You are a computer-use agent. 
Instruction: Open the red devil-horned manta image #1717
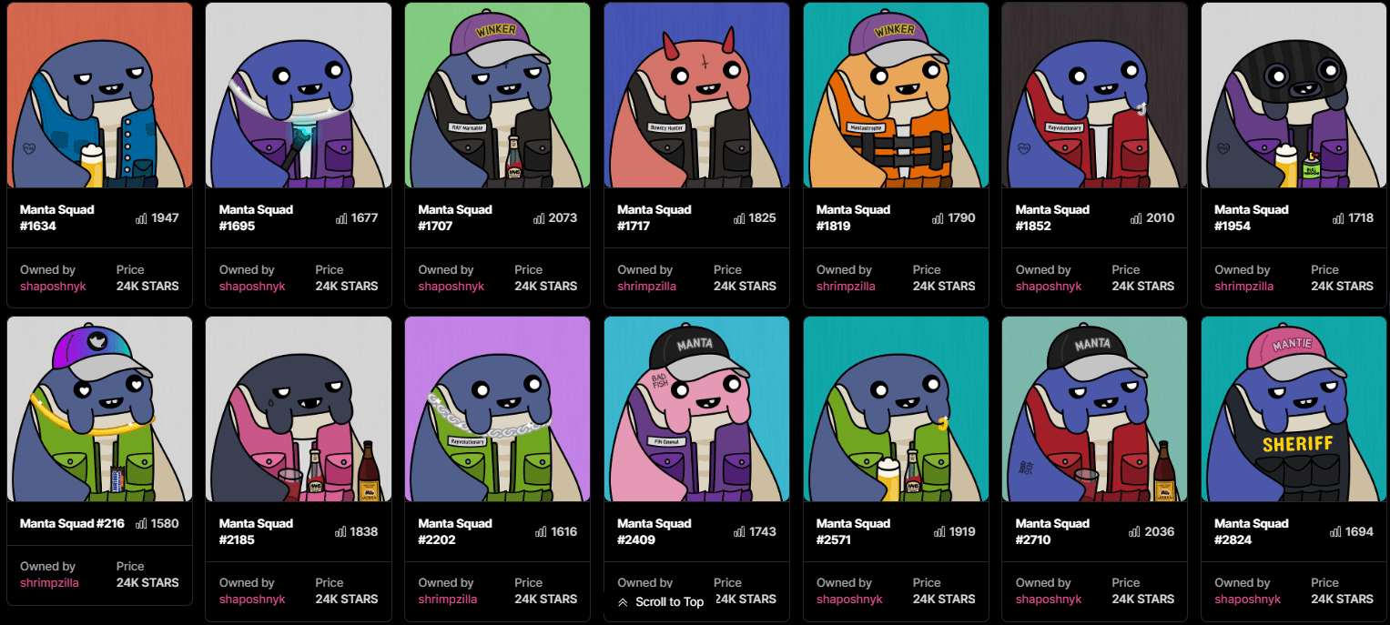click(x=696, y=95)
